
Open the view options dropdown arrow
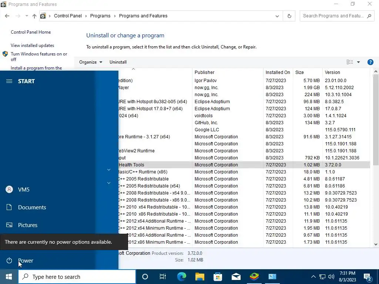point(358,62)
